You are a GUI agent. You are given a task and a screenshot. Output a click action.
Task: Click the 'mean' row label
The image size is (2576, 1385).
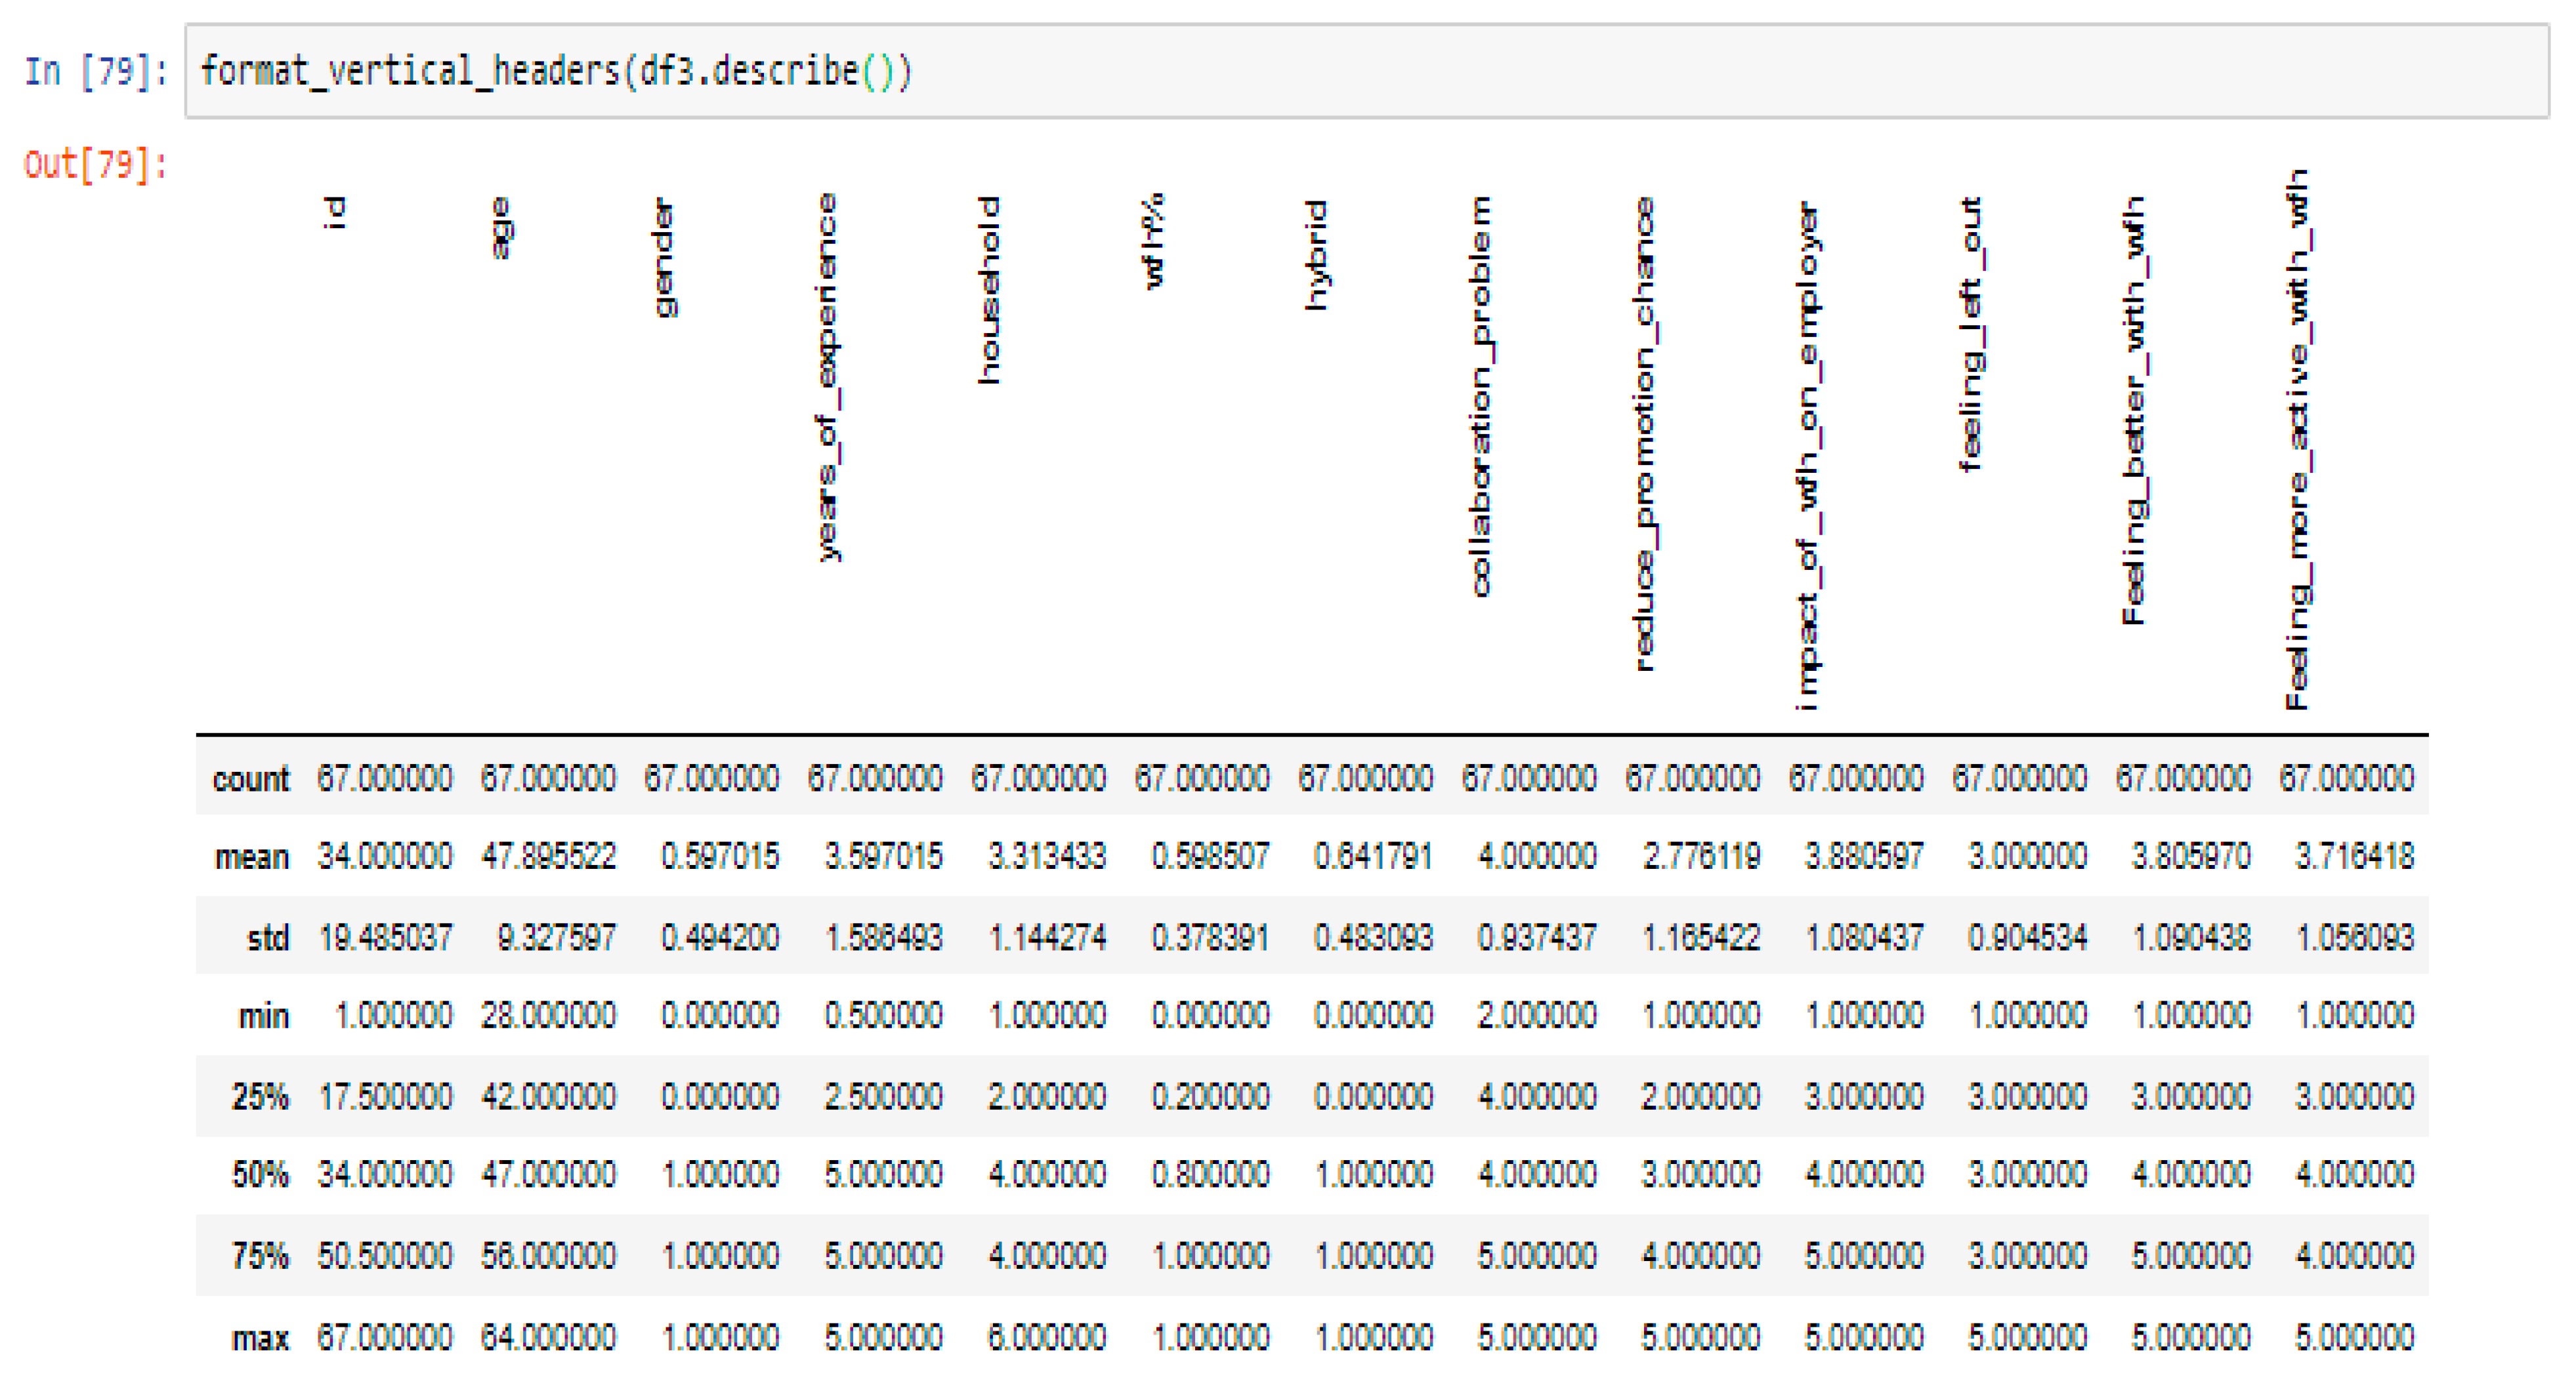click(x=252, y=857)
